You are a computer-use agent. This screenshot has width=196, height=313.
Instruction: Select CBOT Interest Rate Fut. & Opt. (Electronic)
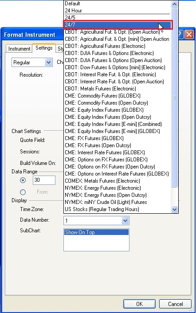118,74
